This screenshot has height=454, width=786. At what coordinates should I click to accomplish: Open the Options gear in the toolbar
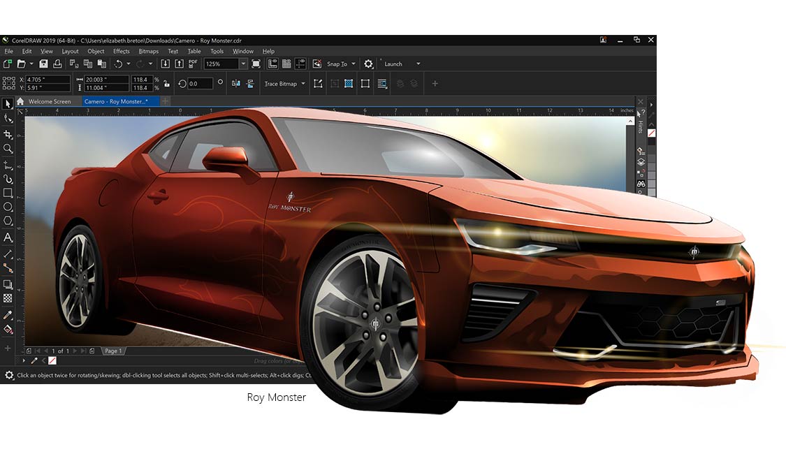pyautogui.click(x=368, y=64)
